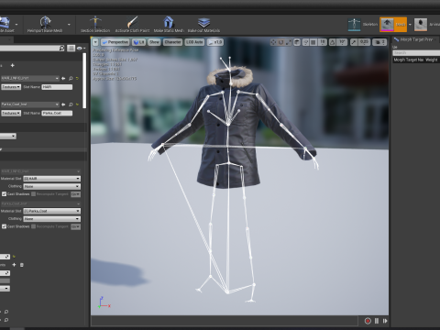
Task: Toggle surface snapping icon
Action: pyautogui.click(x=305, y=42)
